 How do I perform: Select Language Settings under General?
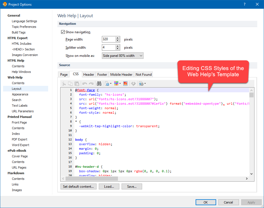tap(24, 21)
